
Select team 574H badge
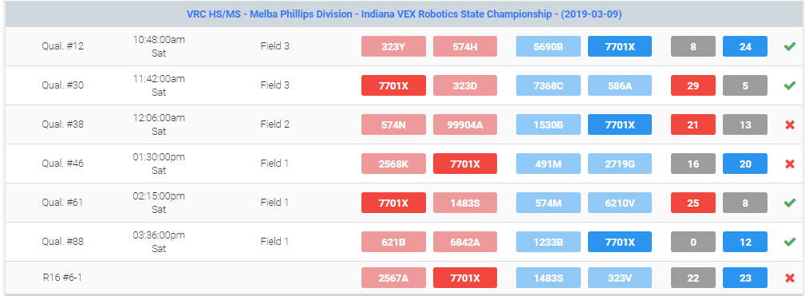pyautogui.click(x=465, y=46)
